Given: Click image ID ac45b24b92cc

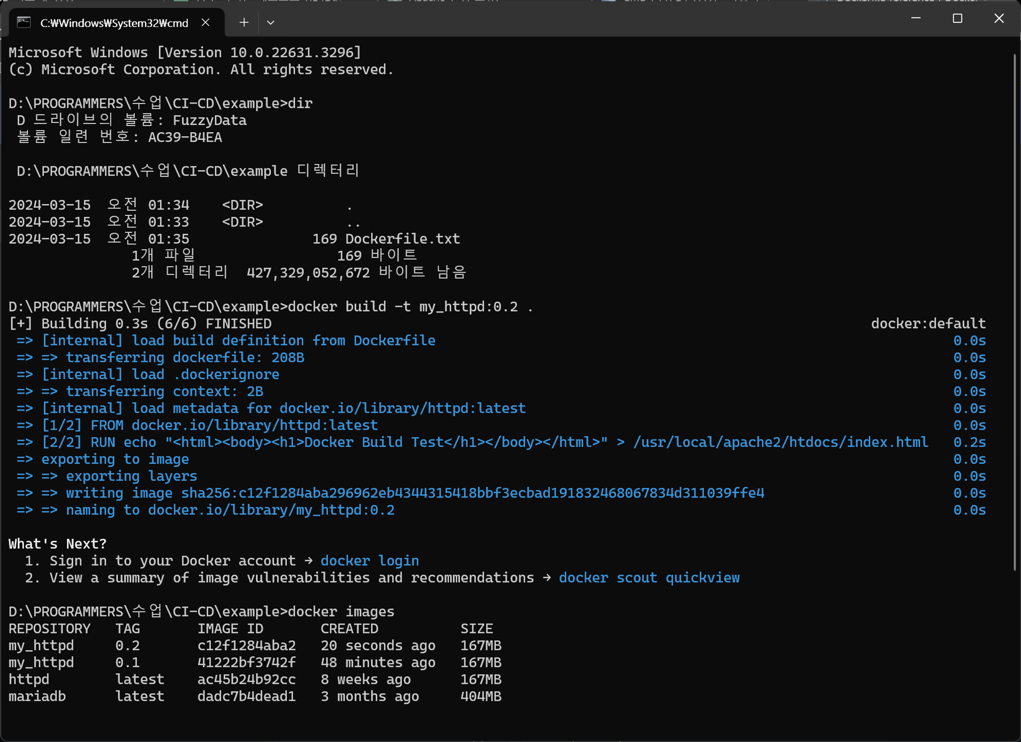Looking at the screenshot, I should (x=247, y=679).
